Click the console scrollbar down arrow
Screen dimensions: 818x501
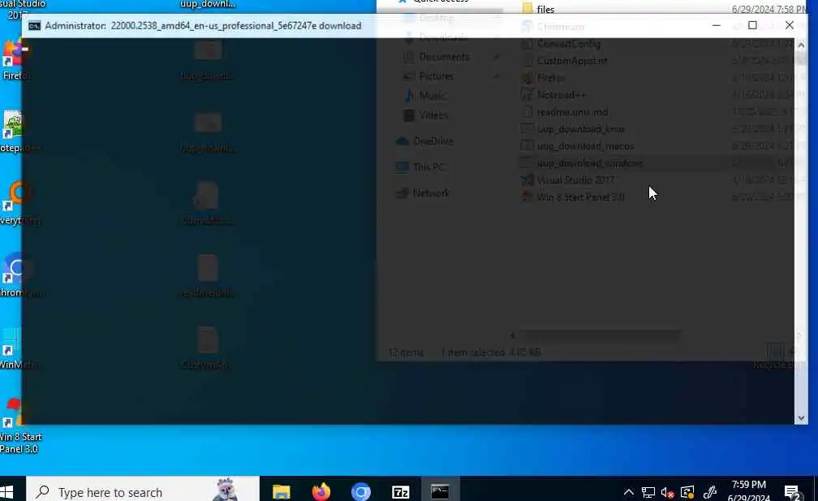tap(801, 418)
